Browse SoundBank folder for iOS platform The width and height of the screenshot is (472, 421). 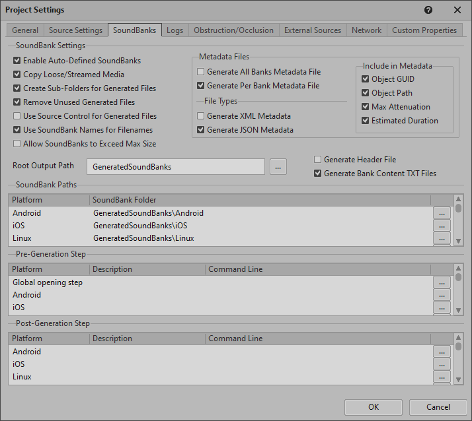[442, 226]
